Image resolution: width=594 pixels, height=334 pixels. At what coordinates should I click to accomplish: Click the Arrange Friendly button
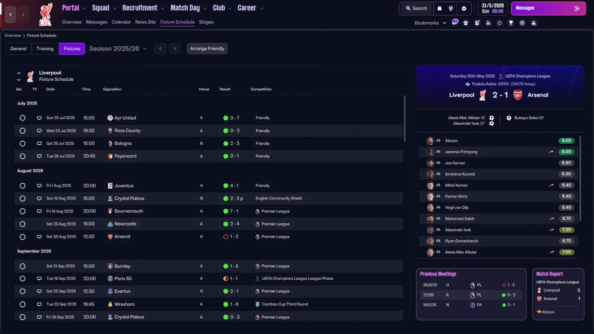pyautogui.click(x=207, y=49)
